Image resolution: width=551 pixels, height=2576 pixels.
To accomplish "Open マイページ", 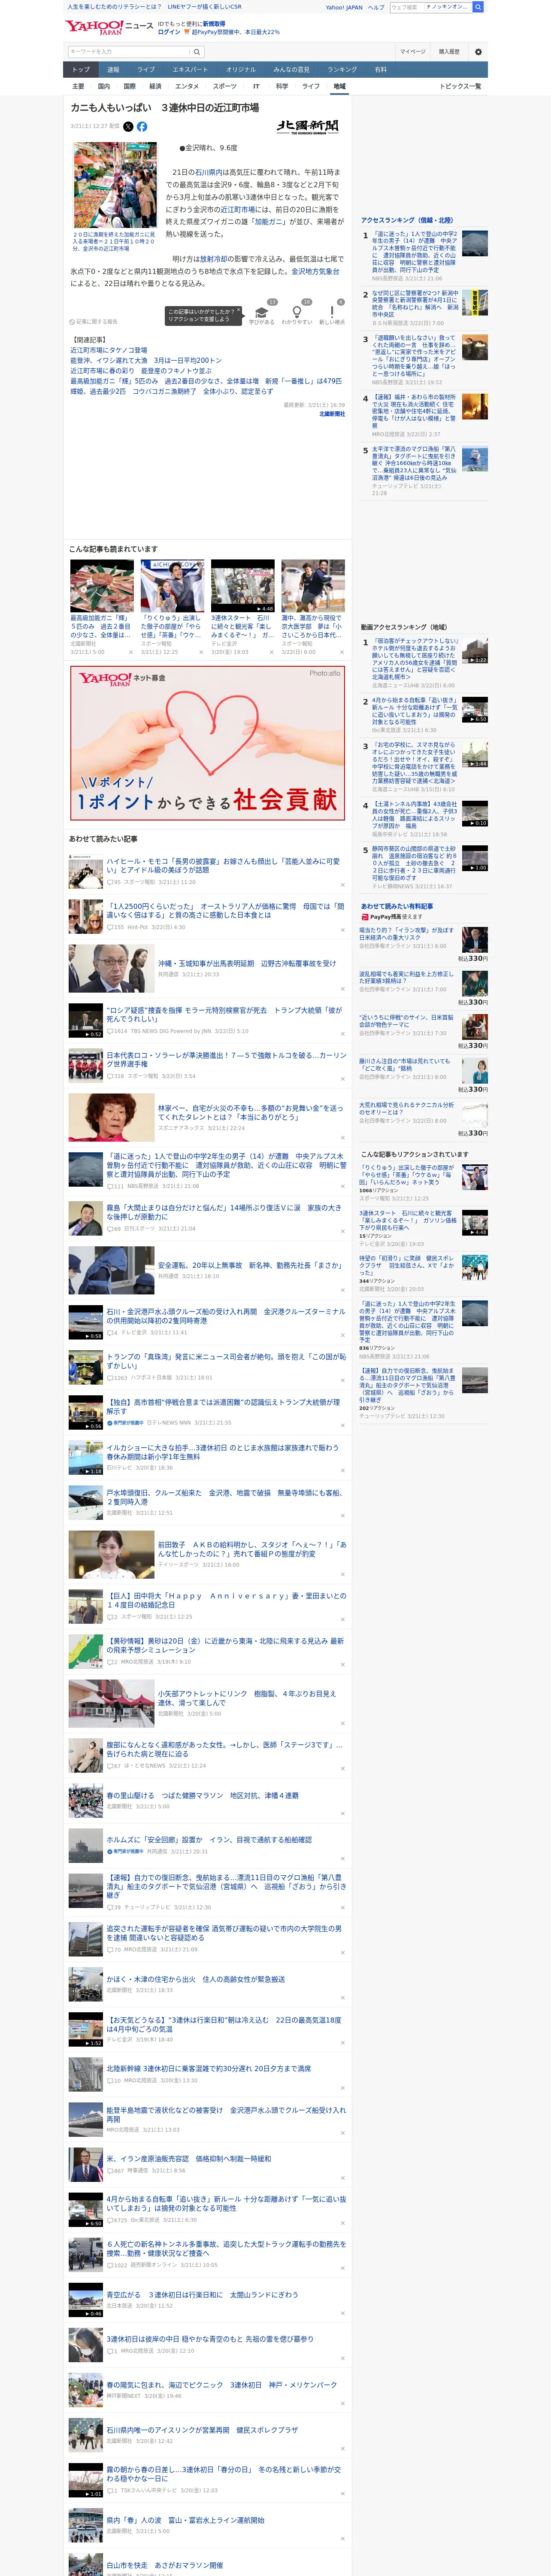I will pos(412,52).
